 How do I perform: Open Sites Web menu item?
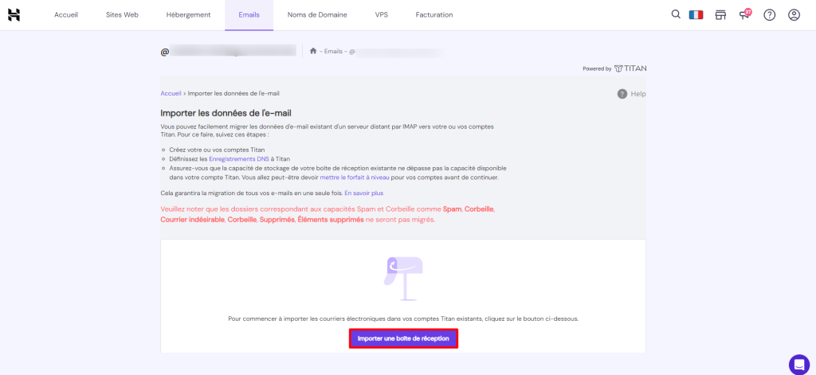pyautogui.click(x=122, y=15)
